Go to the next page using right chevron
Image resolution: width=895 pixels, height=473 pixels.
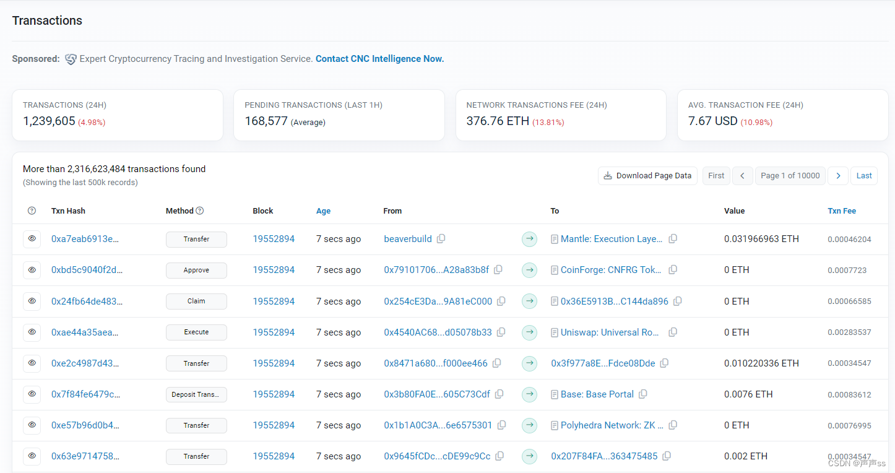click(838, 176)
